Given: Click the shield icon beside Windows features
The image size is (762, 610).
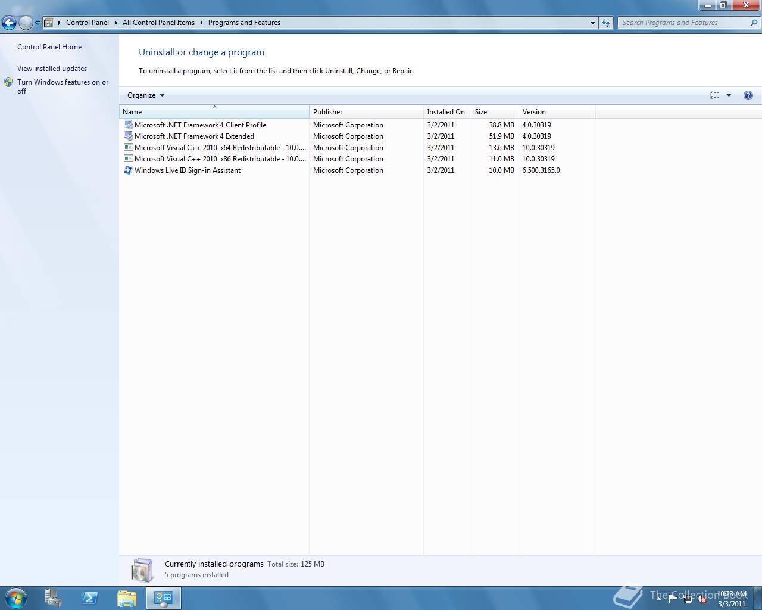Looking at the screenshot, I should (x=8, y=82).
